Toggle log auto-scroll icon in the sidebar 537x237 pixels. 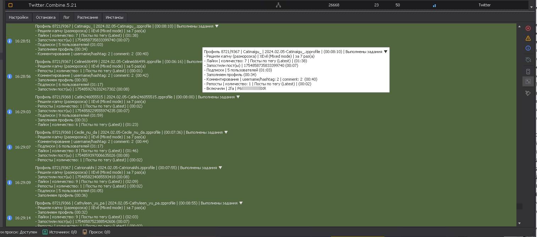528,71
